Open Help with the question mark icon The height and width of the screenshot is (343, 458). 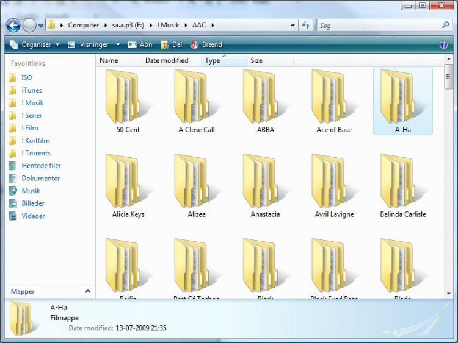(x=443, y=44)
